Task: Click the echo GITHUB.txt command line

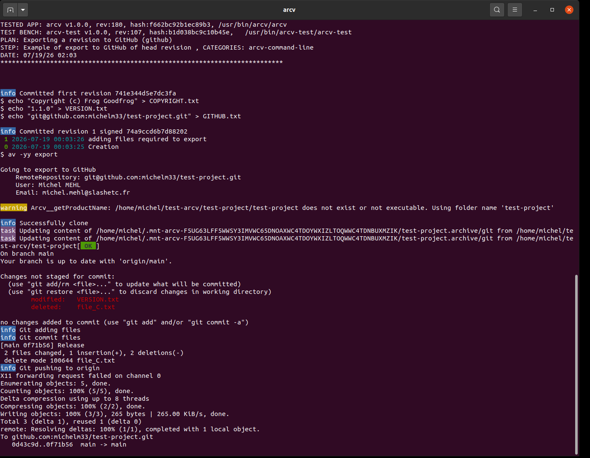Action: tap(121, 116)
